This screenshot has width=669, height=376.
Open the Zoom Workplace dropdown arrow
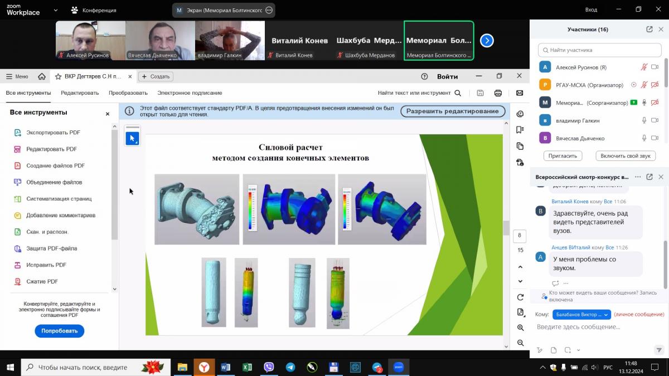55,10
